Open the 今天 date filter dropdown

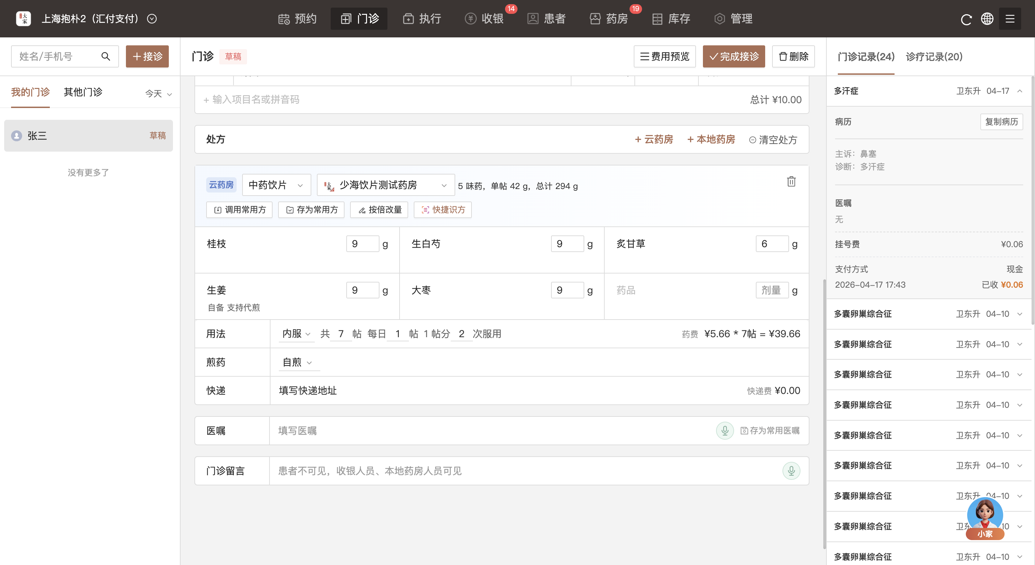(x=158, y=94)
